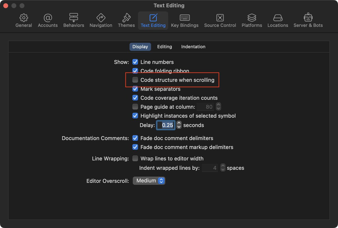The height and width of the screenshot is (228, 338).
Task: Uncheck Fade doc comment markup delimiters
Action: coord(135,147)
